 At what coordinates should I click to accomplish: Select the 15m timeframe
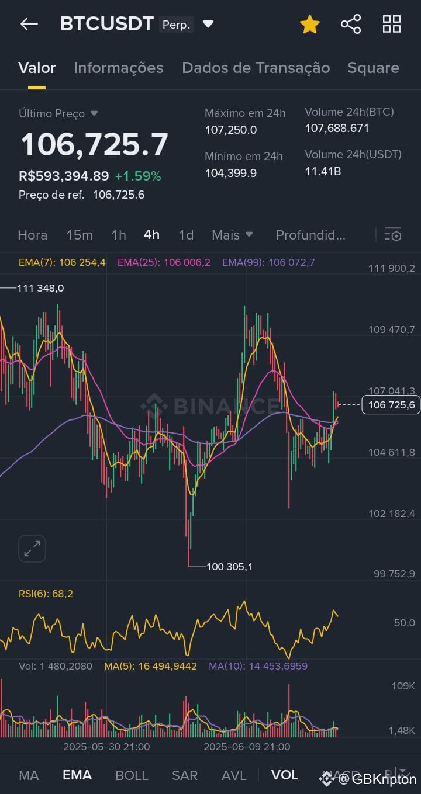point(80,235)
